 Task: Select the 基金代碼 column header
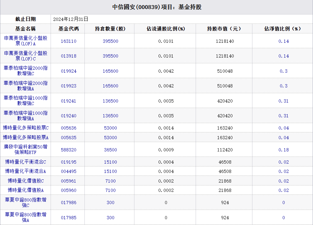pos(68,29)
